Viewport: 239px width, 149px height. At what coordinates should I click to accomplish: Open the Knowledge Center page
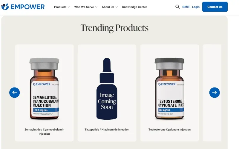pos(134,7)
